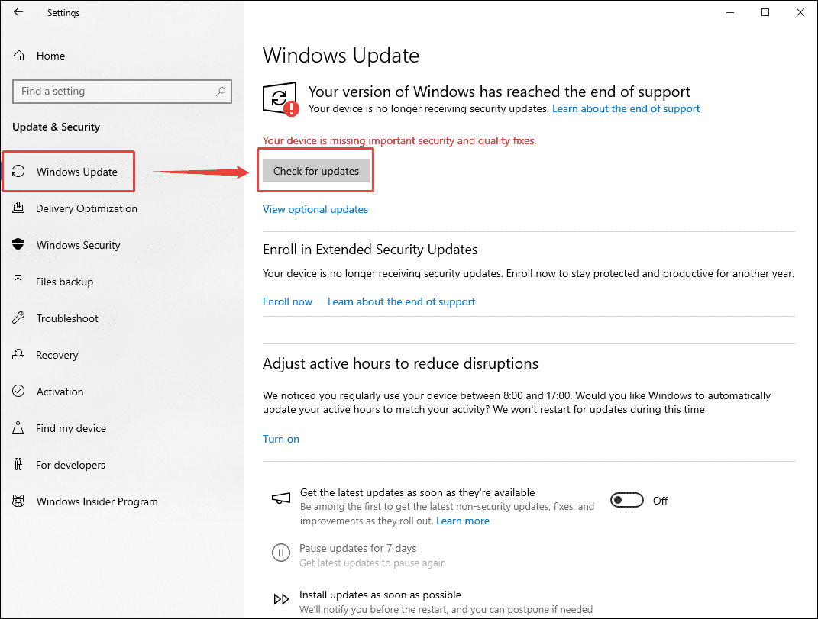Click the Find my device icon
The width and height of the screenshot is (818, 619).
(x=18, y=427)
